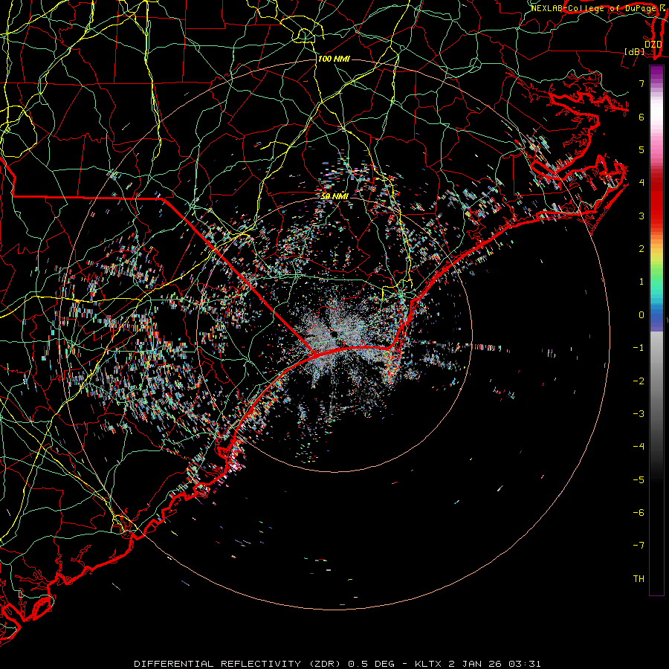
Task: Click the -1 value on the color scale
Action: coord(639,348)
